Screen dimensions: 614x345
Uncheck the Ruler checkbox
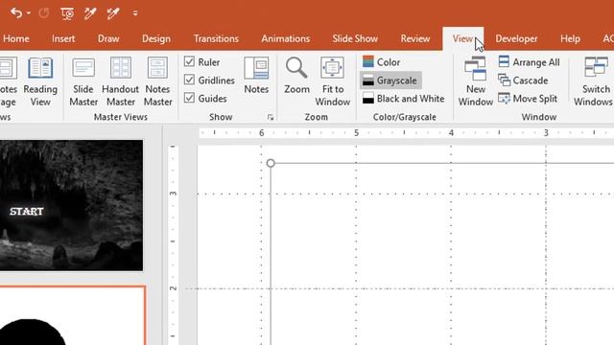pyautogui.click(x=189, y=61)
